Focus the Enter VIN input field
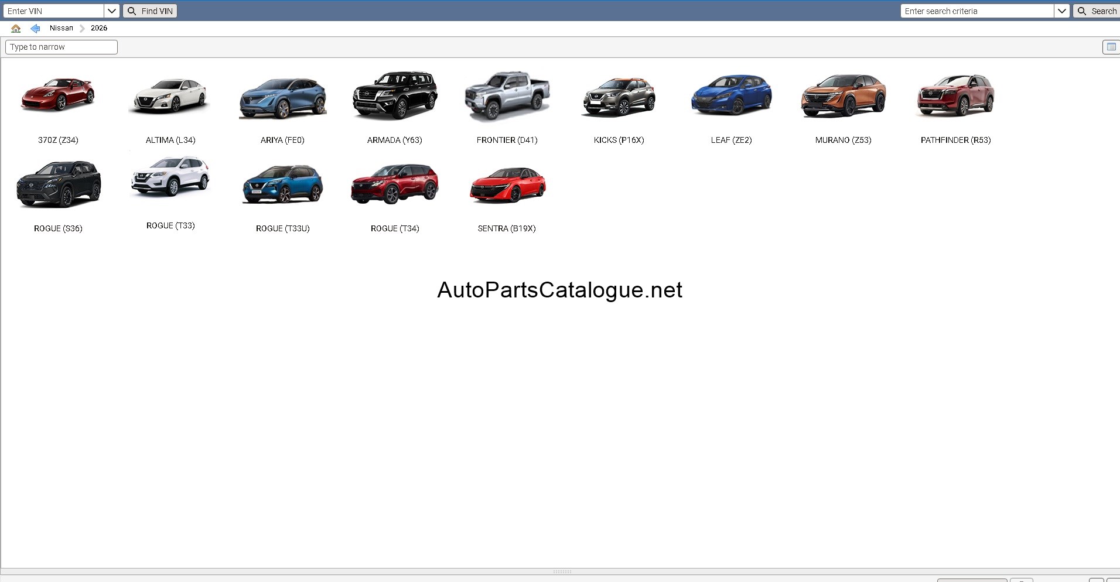 click(x=53, y=11)
